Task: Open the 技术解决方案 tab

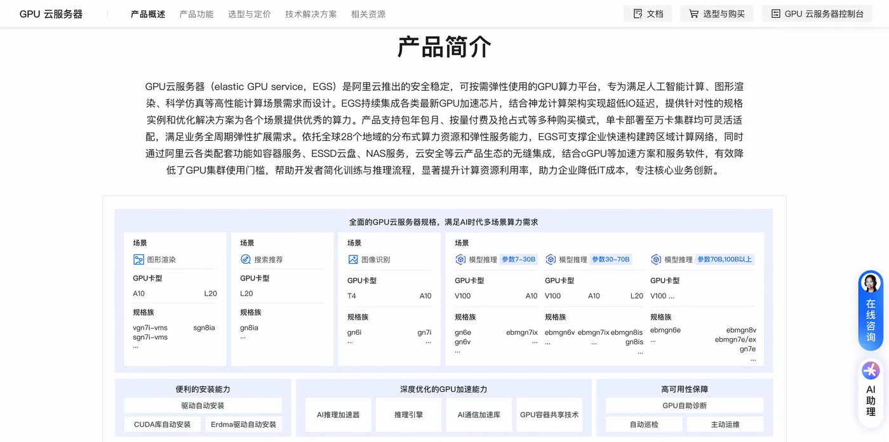Action: pyautogui.click(x=311, y=14)
